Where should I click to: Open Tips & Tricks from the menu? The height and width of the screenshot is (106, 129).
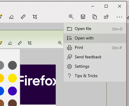[x=95, y=76]
